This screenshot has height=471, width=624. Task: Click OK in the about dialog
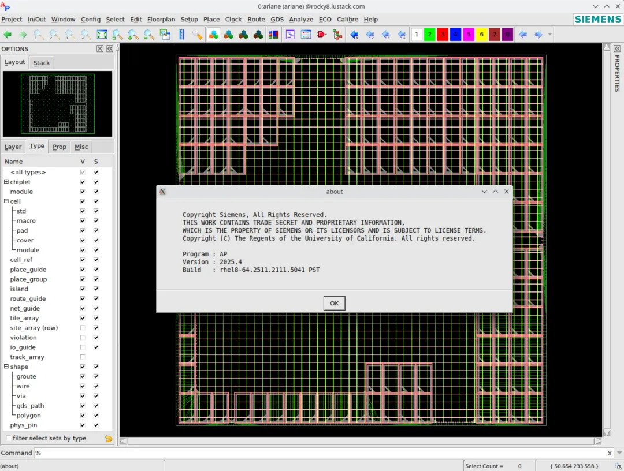[x=335, y=303]
